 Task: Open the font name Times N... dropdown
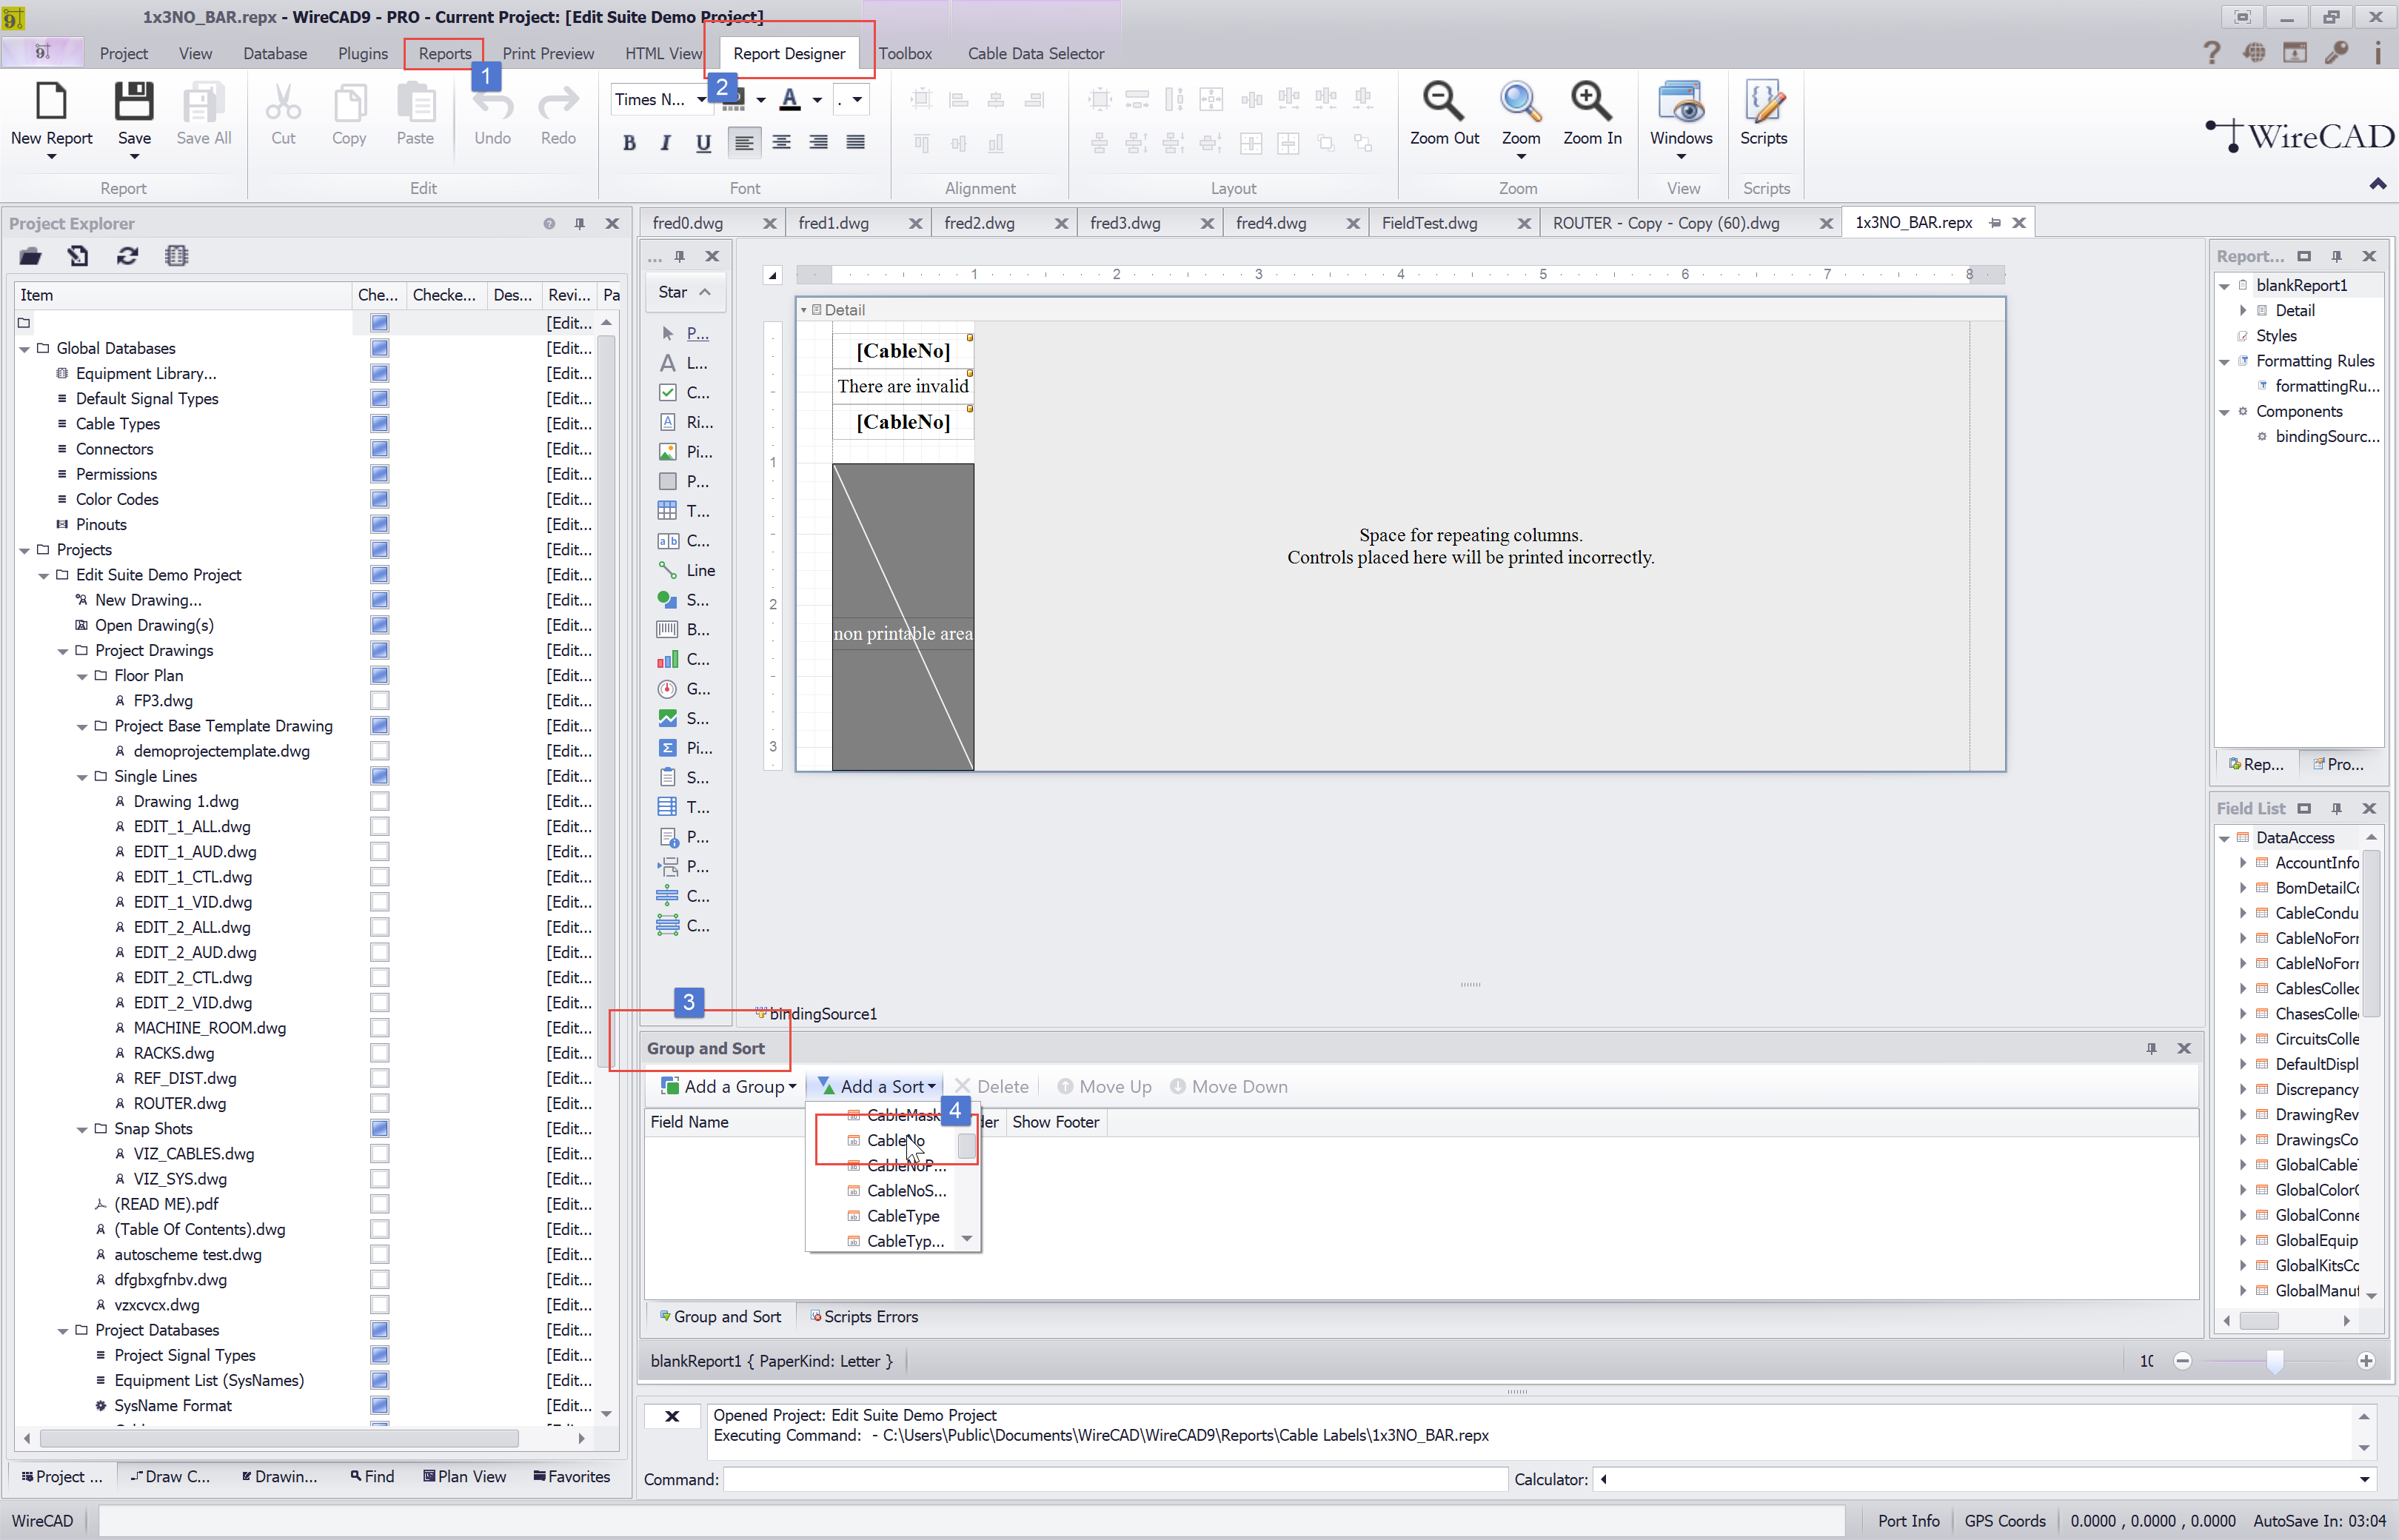tap(701, 99)
